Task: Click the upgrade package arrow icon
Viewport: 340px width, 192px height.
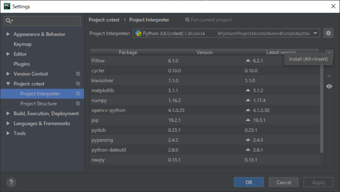Action: pos(329,75)
